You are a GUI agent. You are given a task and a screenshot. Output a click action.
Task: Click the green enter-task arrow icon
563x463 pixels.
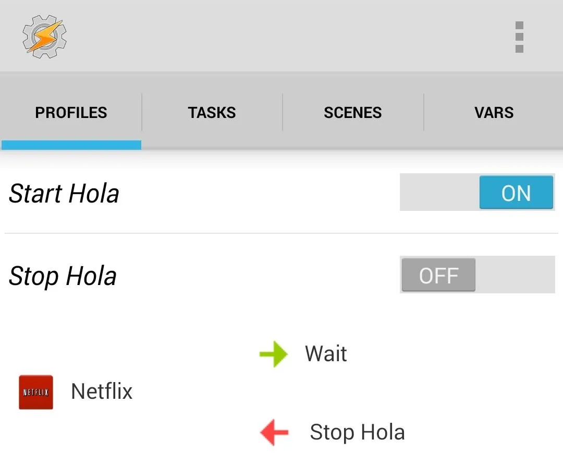tap(274, 354)
